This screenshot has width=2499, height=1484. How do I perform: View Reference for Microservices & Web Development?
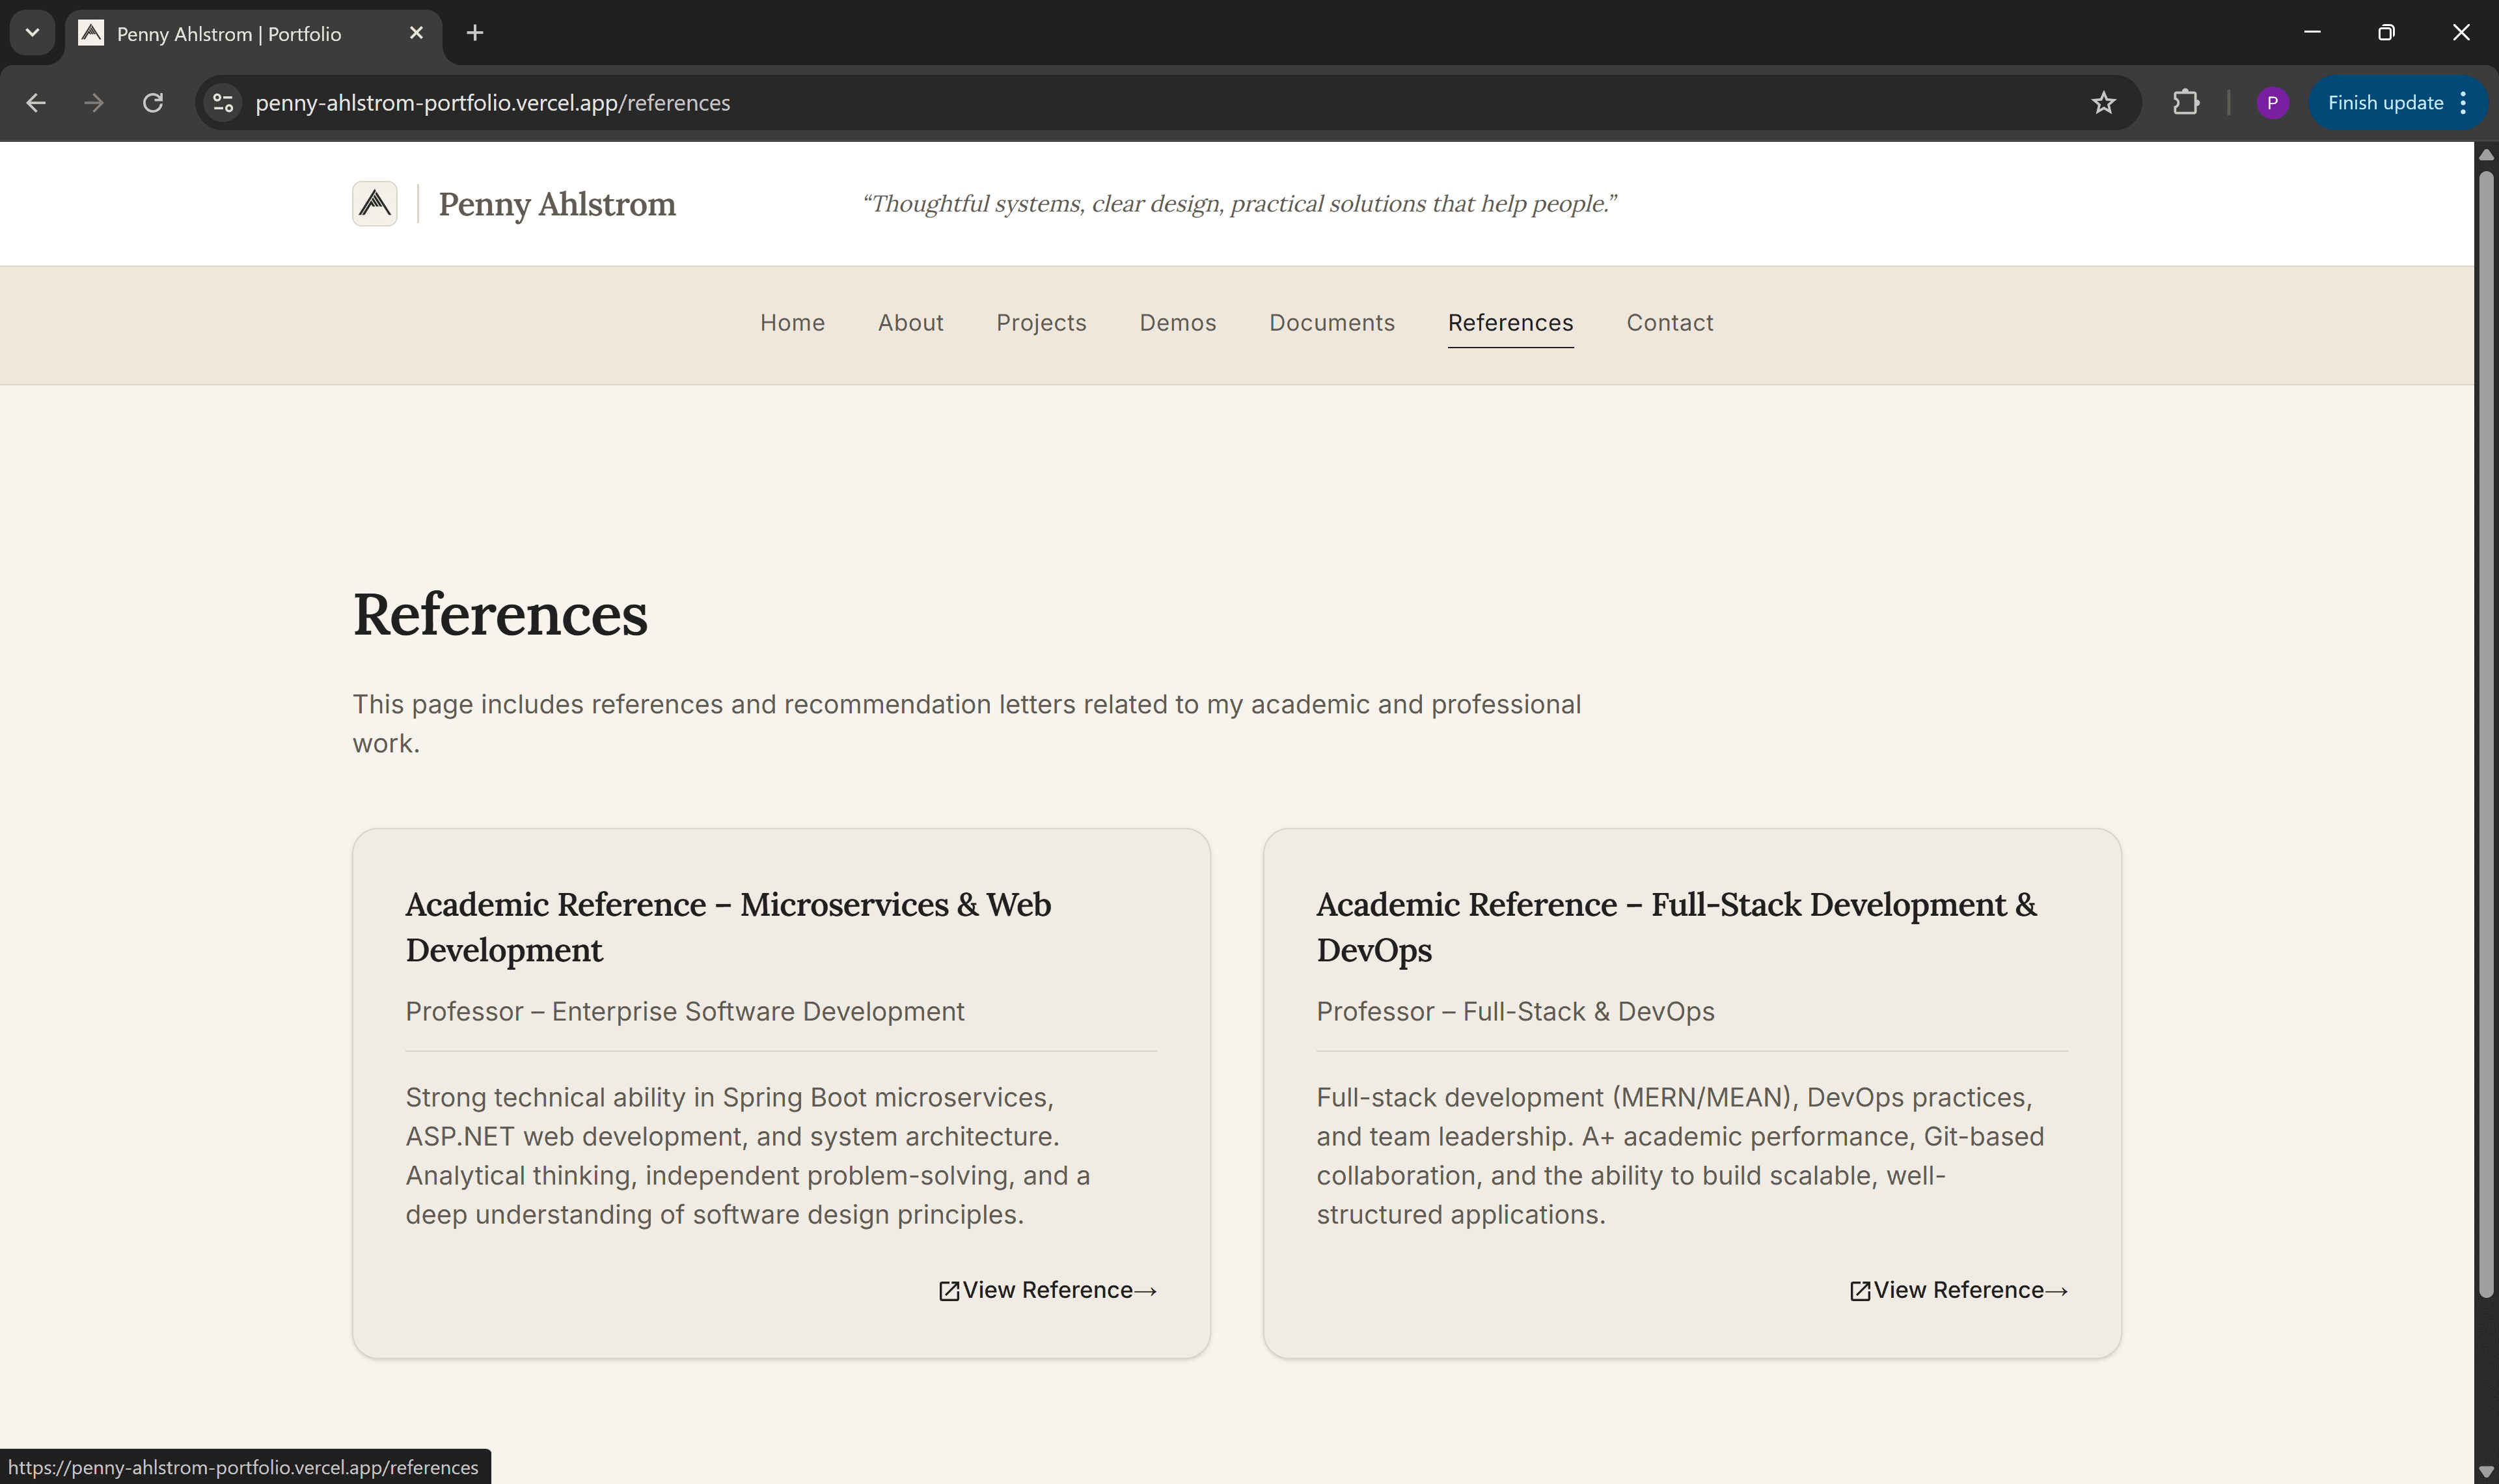1046,1289
